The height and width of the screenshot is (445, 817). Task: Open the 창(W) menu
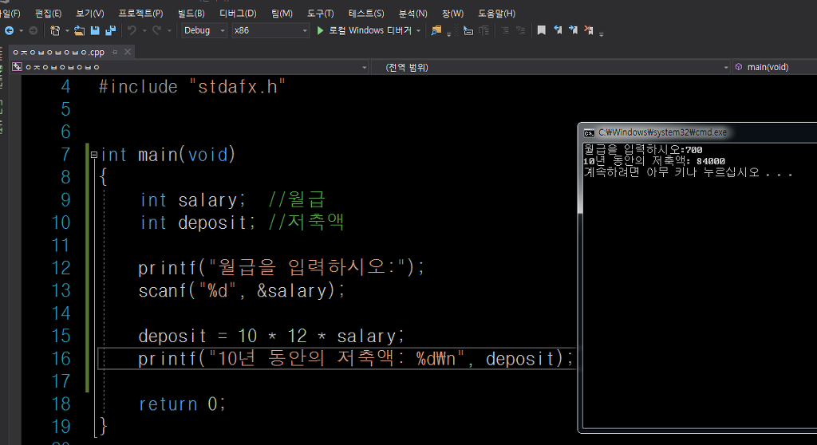(x=453, y=13)
